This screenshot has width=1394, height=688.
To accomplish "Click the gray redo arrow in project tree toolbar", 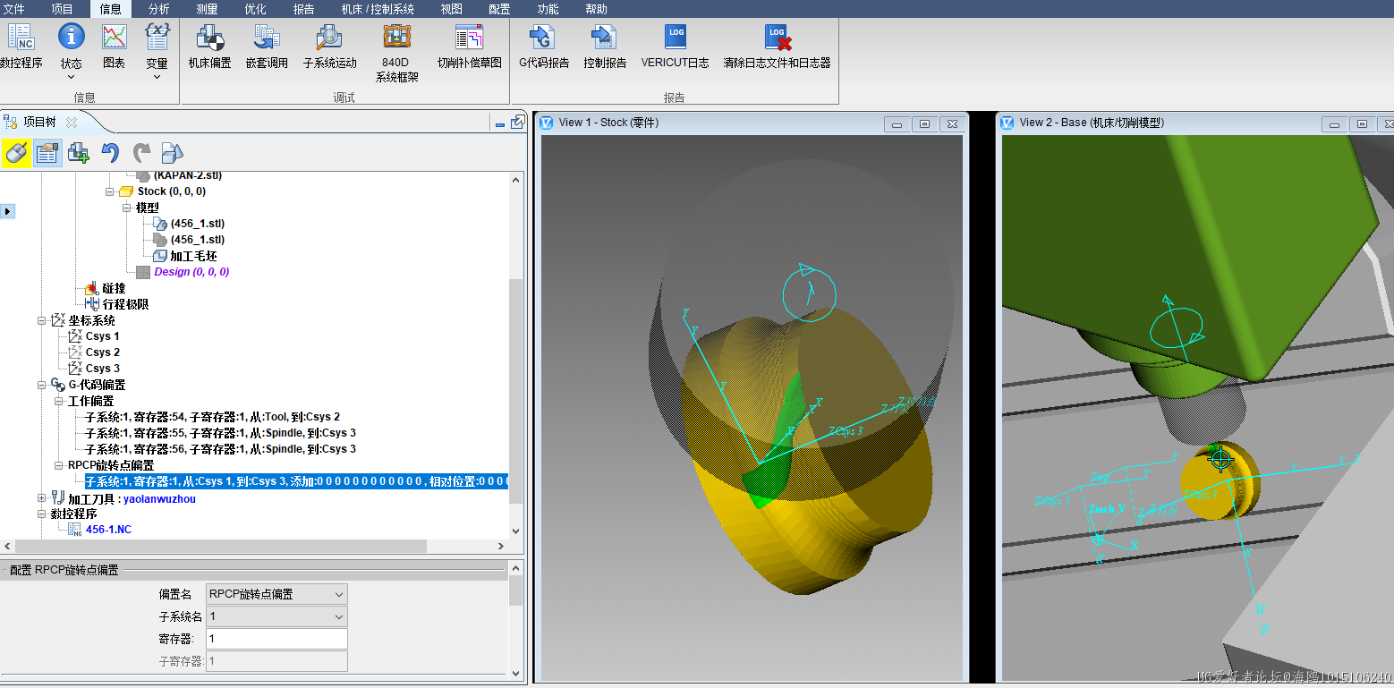I will 141,153.
